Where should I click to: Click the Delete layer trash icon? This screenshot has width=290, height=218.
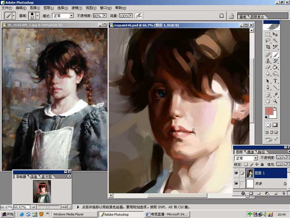pyautogui.click(x=283, y=194)
